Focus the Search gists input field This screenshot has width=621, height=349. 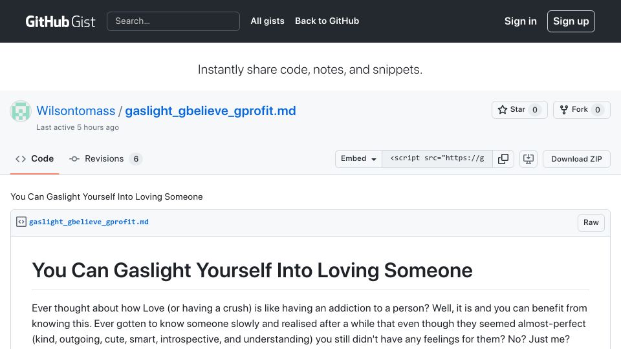pyautogui.click(x=173, y=21)
